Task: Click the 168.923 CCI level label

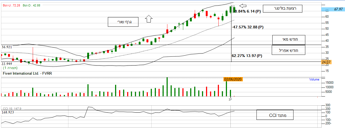Action: 8,112
